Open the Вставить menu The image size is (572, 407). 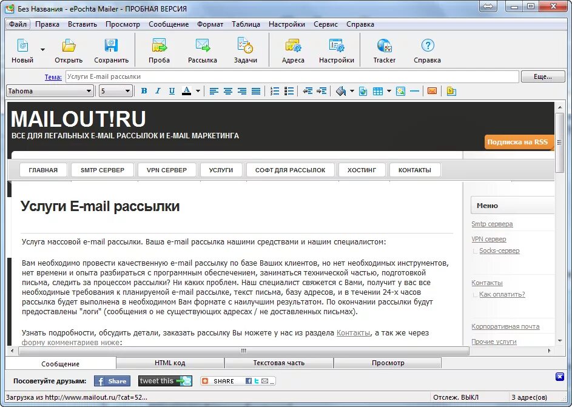[82, 24]
